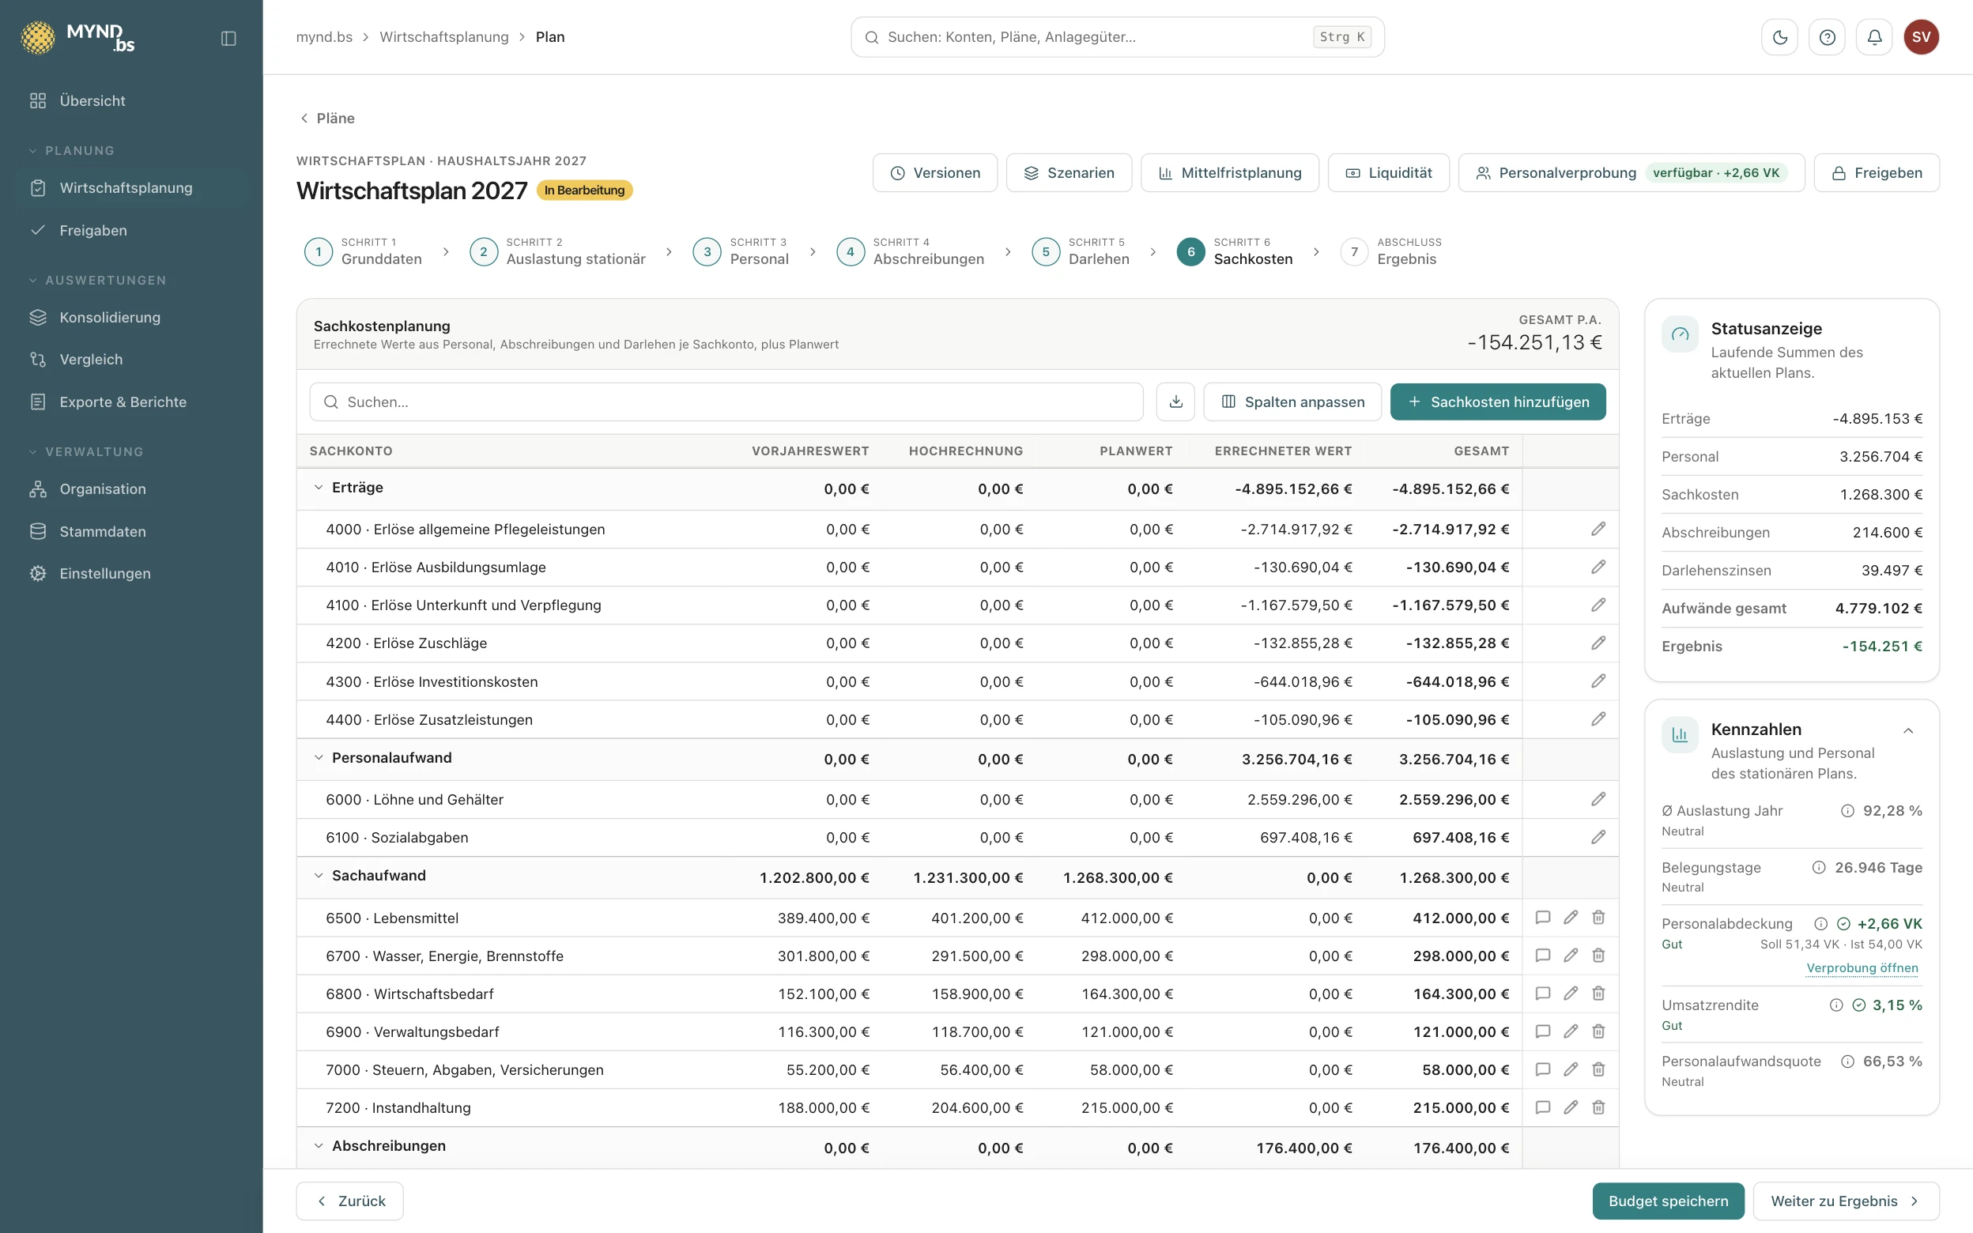Open help via the question mark icon
Viewport: 1973px width, 1233px height.
(x=1827, y=37)
